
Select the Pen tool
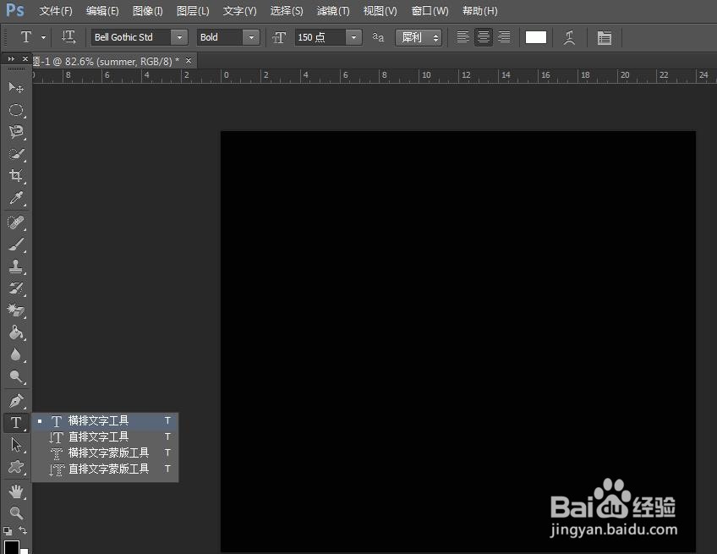click(x=16, y=401)
